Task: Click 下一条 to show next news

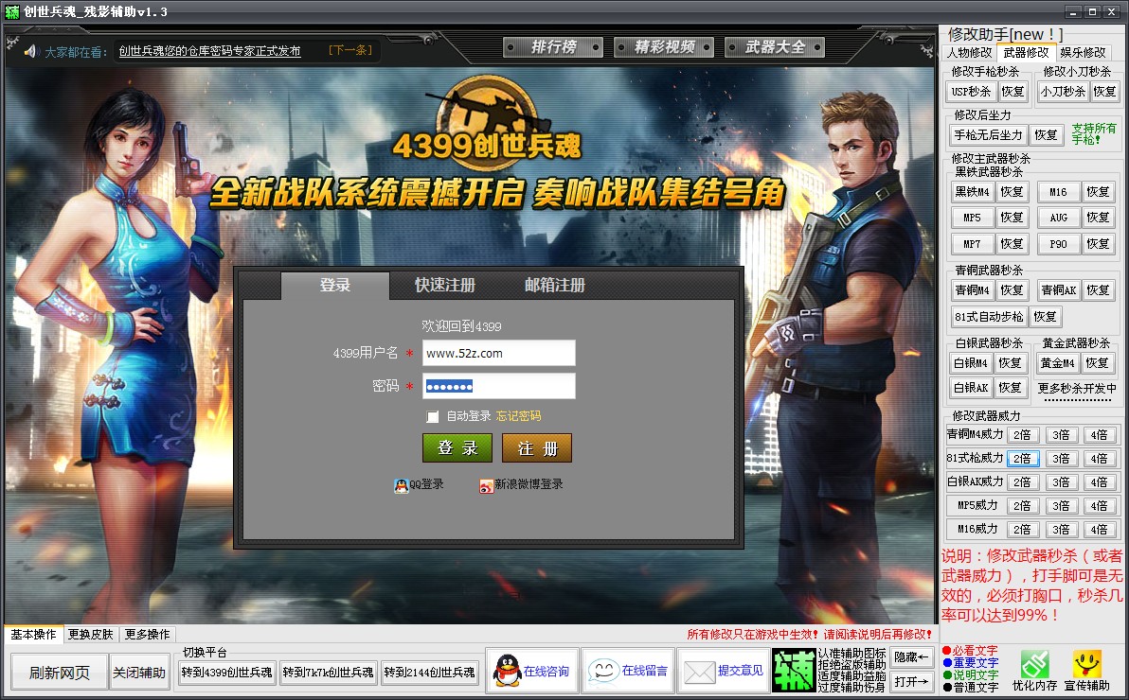Action: [x=350, y=50]
